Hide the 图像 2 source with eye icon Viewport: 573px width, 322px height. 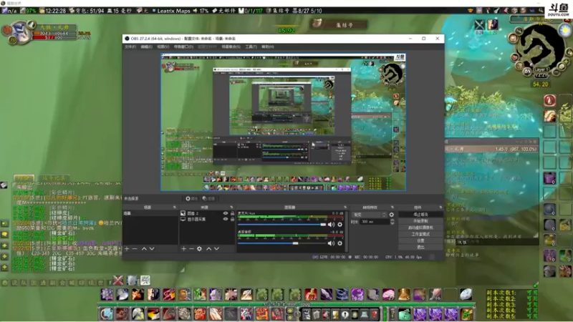tap(226, 213)
